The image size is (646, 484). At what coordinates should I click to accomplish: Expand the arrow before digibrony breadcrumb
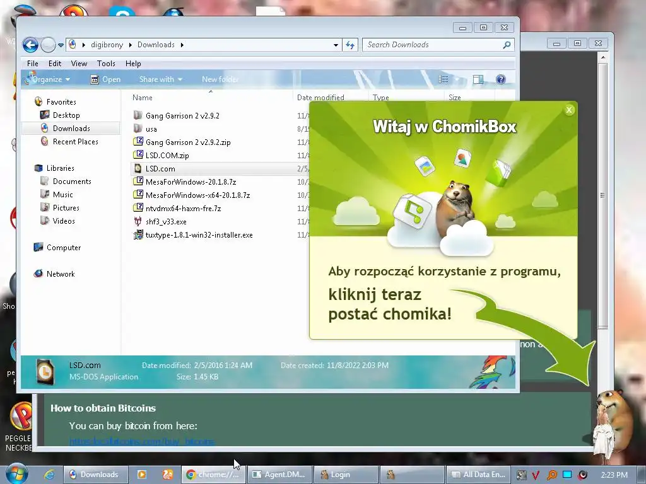(x=84, y=45)
